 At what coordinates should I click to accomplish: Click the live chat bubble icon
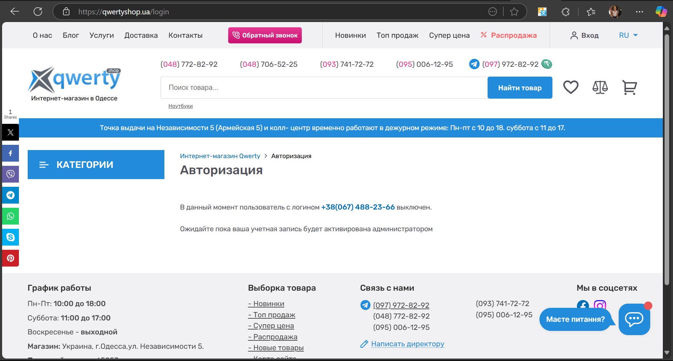[x=634, y=319]
